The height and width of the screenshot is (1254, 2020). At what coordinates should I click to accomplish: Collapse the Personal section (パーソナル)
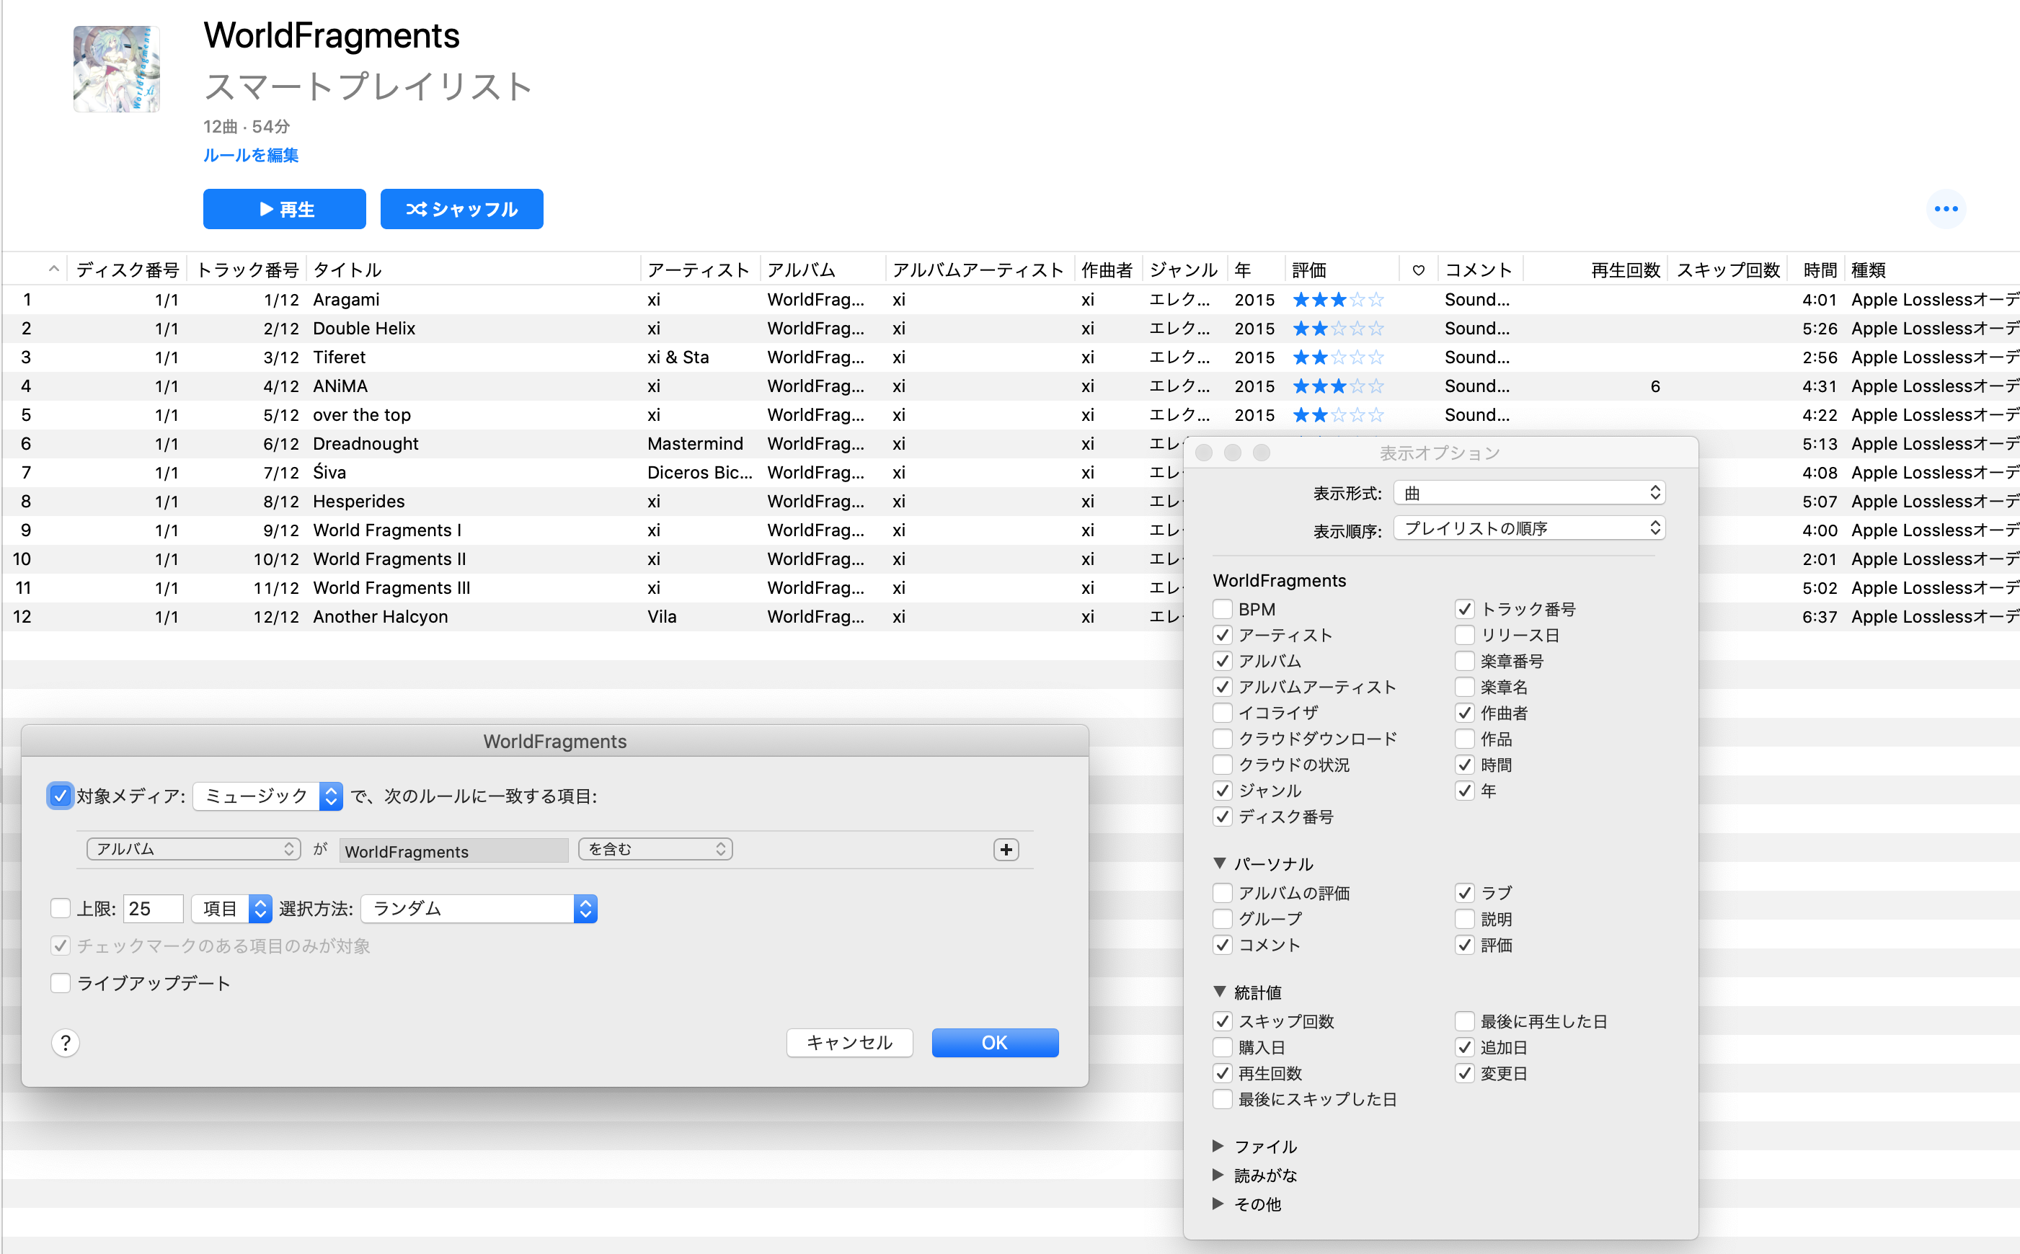(1220, 863)
